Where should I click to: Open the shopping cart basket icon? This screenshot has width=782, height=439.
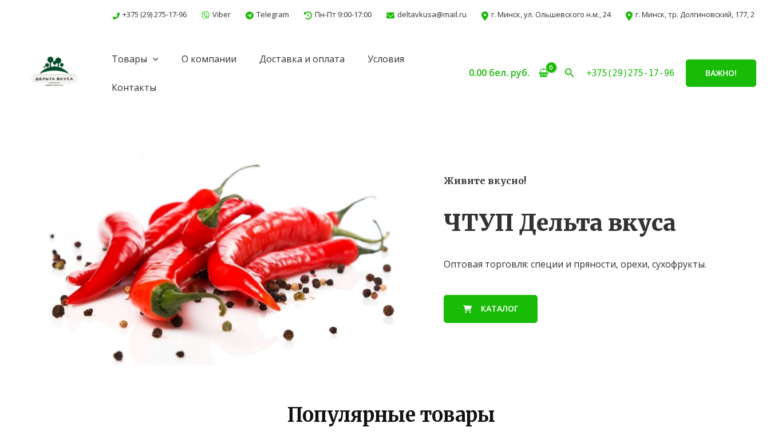tap(544, 73)
